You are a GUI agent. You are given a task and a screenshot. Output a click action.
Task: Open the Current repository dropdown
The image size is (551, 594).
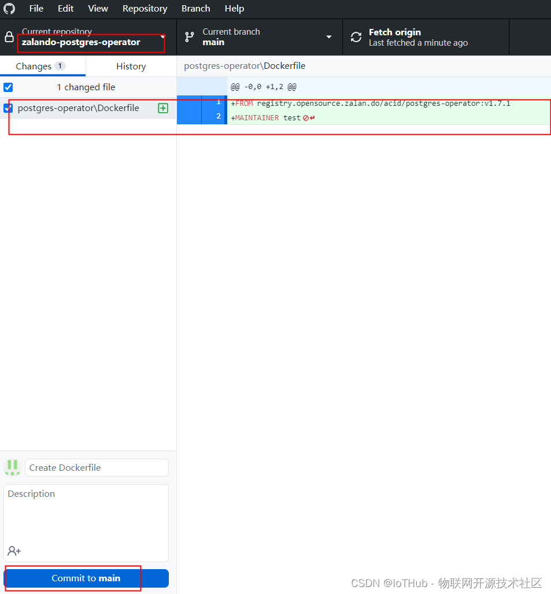tap(88, 37)
